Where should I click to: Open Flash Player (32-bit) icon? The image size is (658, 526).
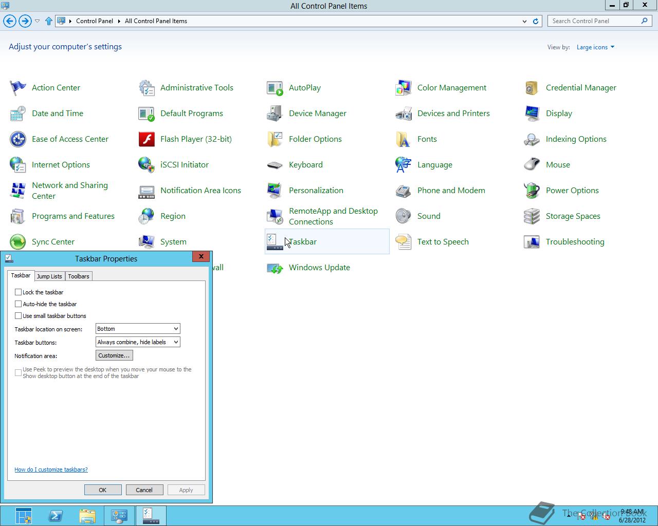(147, 139)
